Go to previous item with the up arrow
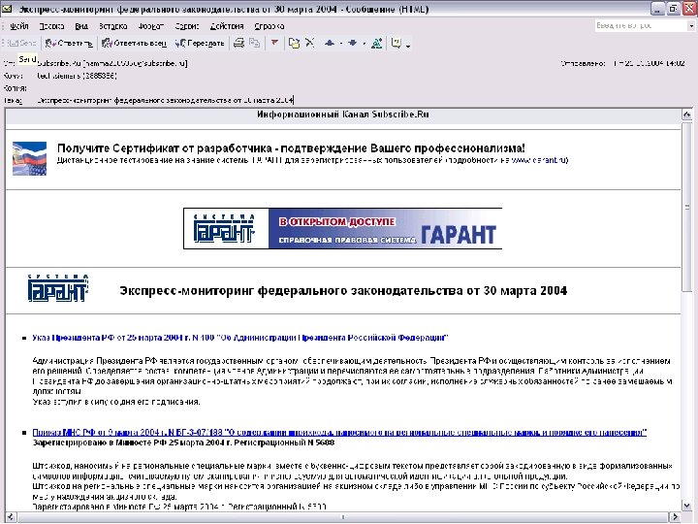Image resolution: width=698 pixels, height=524 pixels. (330, 44)
